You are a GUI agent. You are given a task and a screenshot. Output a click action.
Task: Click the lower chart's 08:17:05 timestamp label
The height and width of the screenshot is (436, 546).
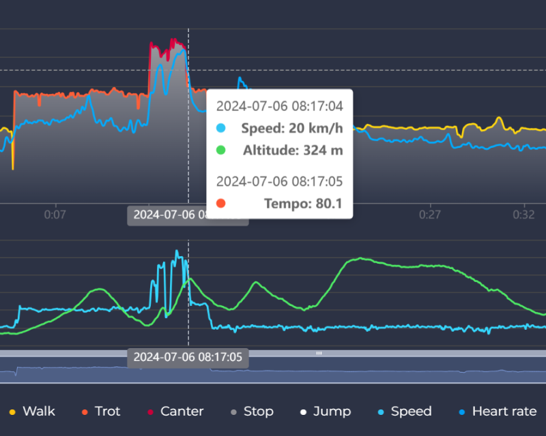[188, 357]
